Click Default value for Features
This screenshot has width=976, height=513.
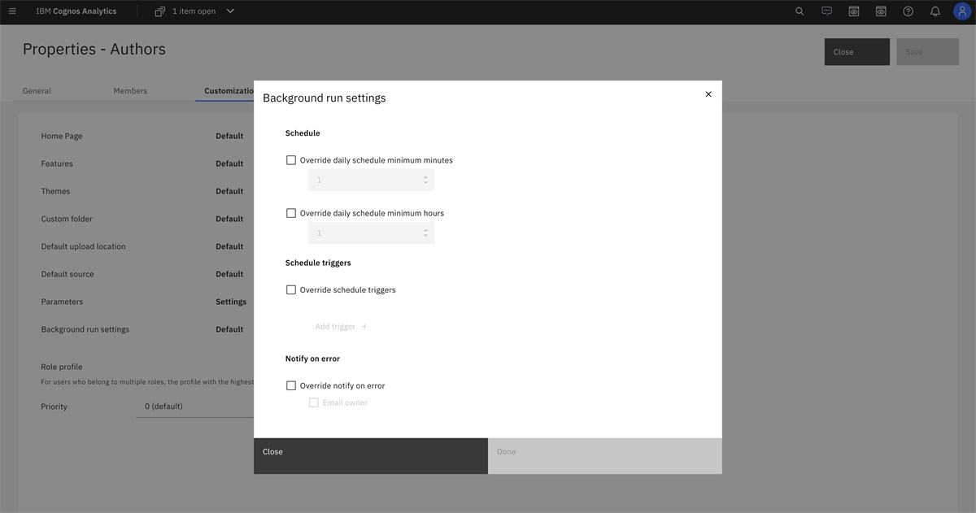(x=229, y=164)
